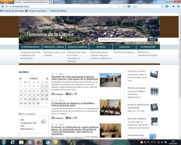
Task: Click the Solicitud de información text field
Action: click(x=135, y=40)
